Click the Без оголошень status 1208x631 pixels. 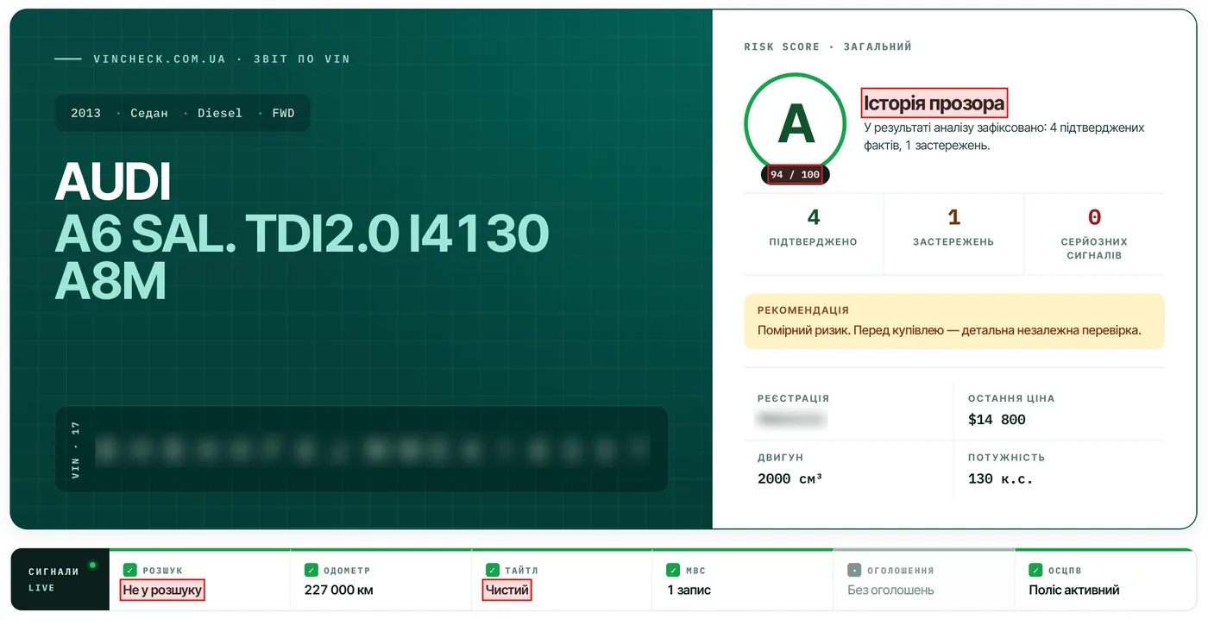pos(891,590)
